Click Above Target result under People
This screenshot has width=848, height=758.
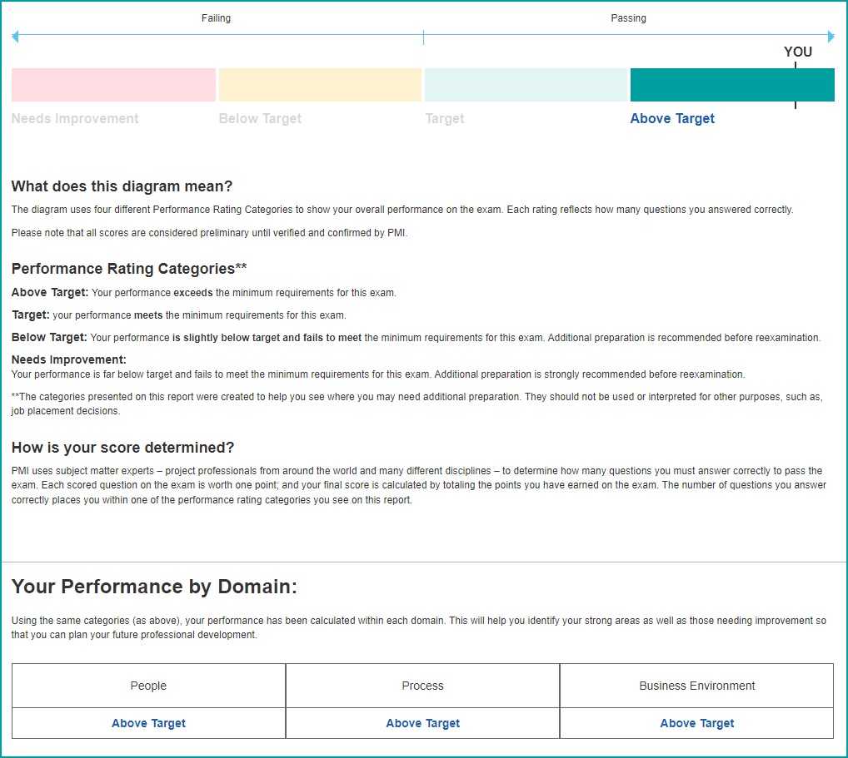(x=148, y=723)
